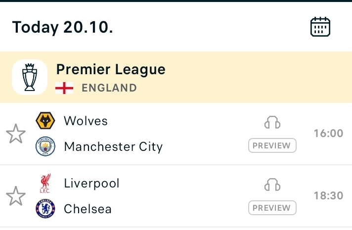Screen dimensions: 352x230
Task: Click the Chelsea club crest
Action: click(45, 208)
